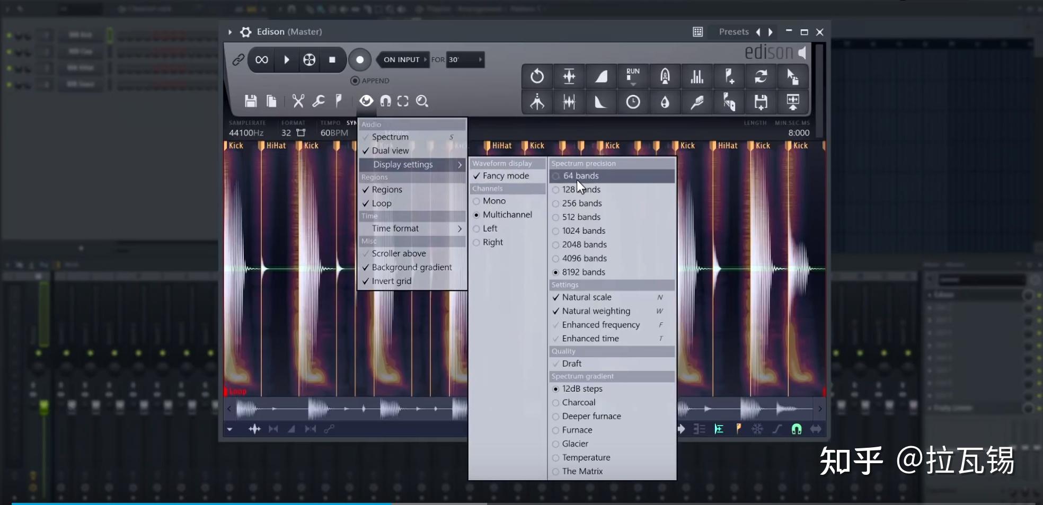Go to the next preset arrow

click(771, 32)
